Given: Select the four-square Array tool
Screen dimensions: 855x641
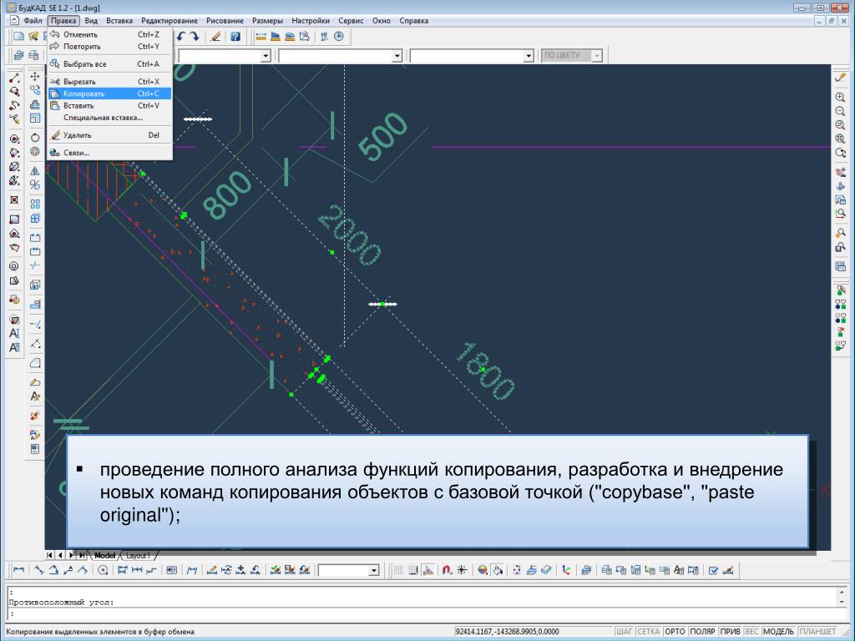Looking at the screenshot, I should 35,204.
